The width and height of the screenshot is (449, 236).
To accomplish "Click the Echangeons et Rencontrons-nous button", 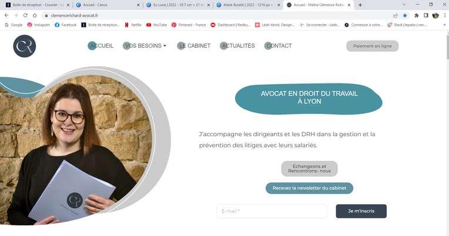I will click(x=309, y=168).
